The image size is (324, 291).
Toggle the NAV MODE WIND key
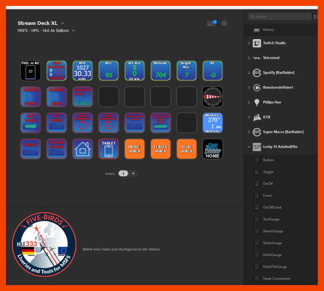[30, 123]
